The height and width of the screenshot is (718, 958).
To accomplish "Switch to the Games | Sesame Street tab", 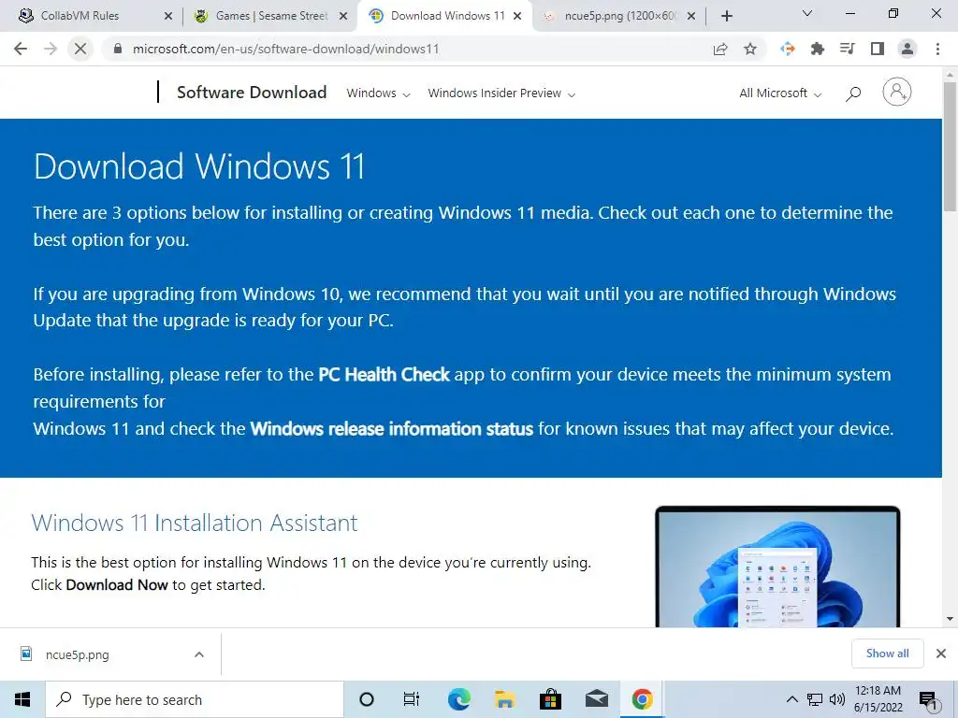I will coord(270,16).
